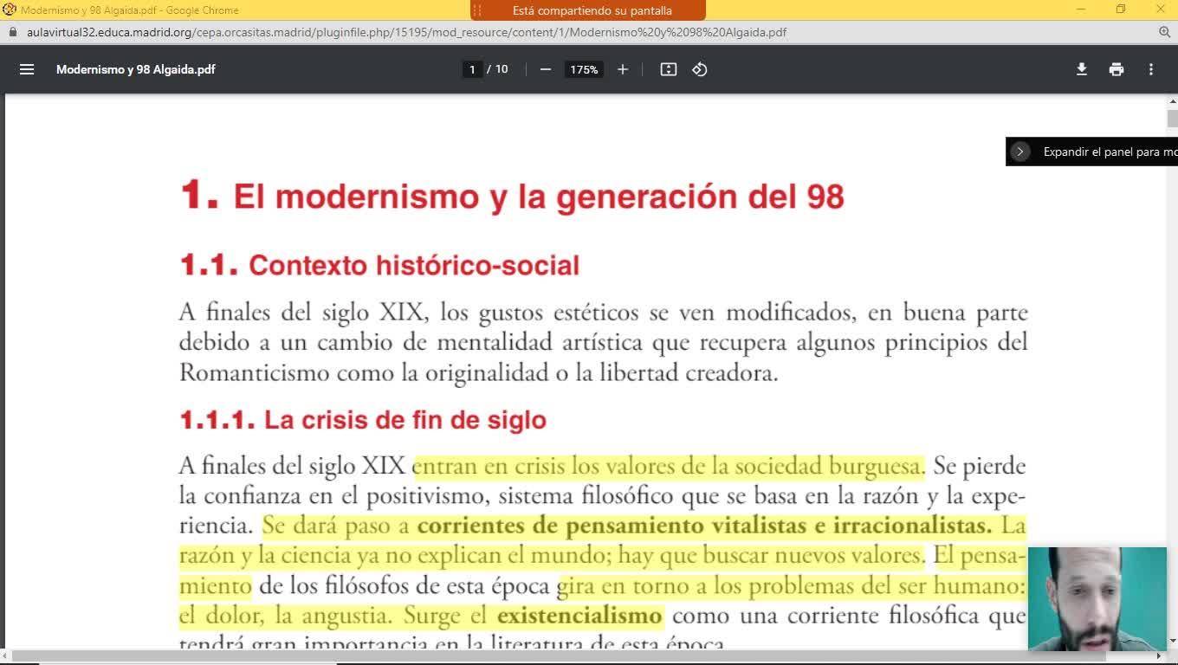Open the PDF viewer more actions menu

[1151, 69]
